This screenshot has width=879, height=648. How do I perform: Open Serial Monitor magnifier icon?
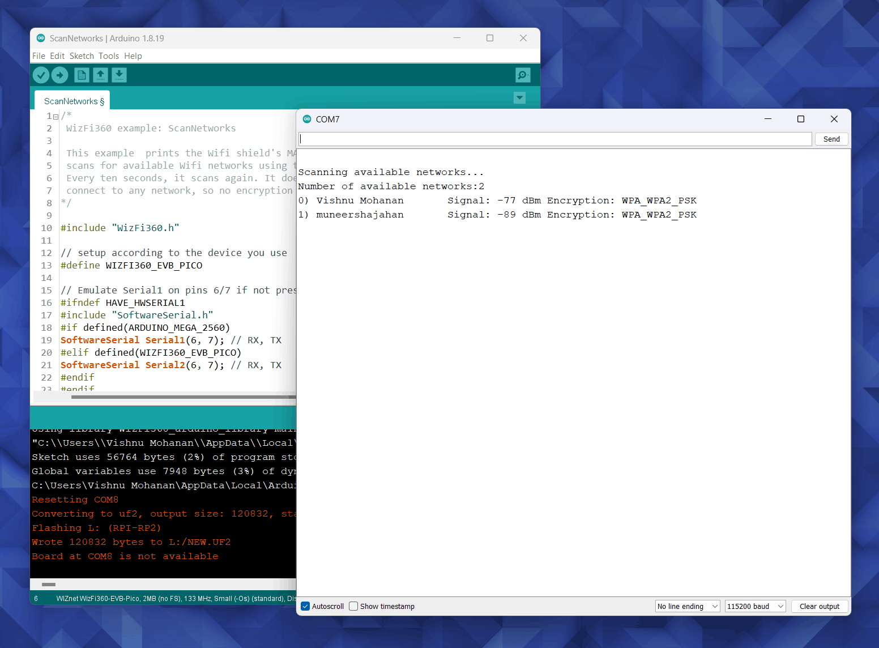pos(523,75)
